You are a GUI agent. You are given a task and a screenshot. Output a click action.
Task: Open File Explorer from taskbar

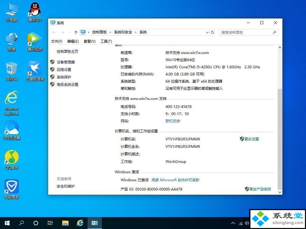pyautogui.click(x=65, y=223)
